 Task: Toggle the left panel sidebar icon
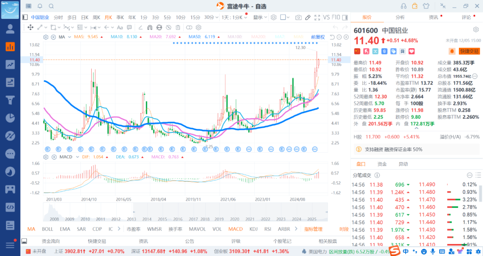[x=25, y=17]
